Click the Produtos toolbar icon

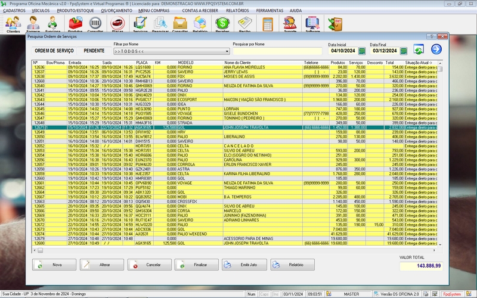pos(76,24)
